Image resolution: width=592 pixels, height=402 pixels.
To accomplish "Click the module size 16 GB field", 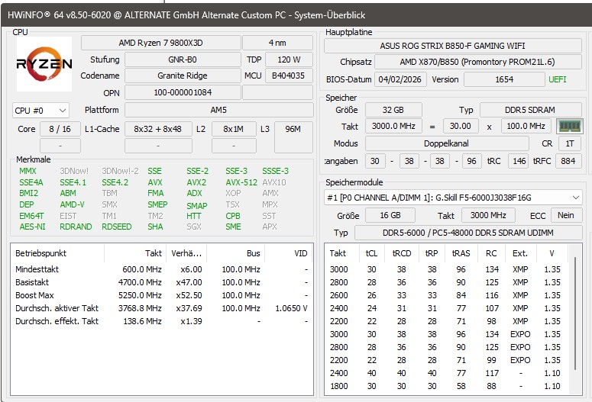I will [x=390, y=215].
